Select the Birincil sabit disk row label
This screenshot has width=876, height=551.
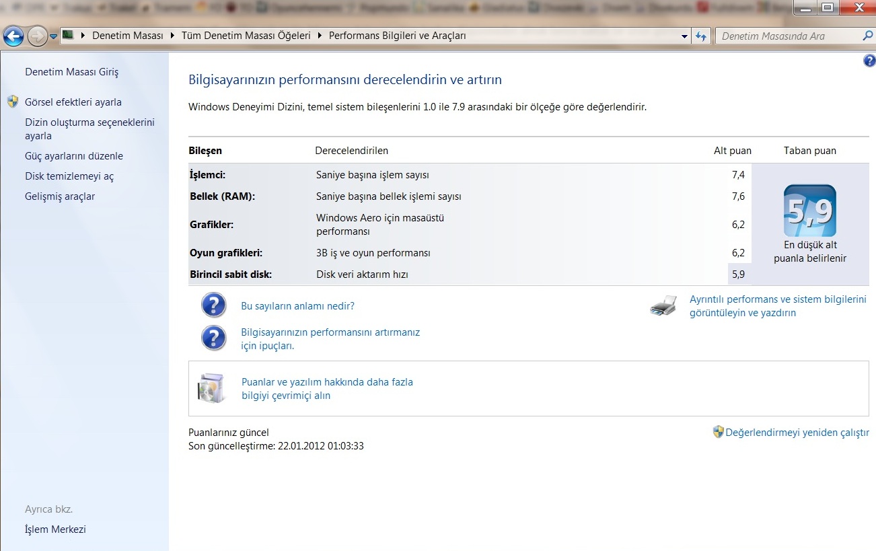pos(231,274)
